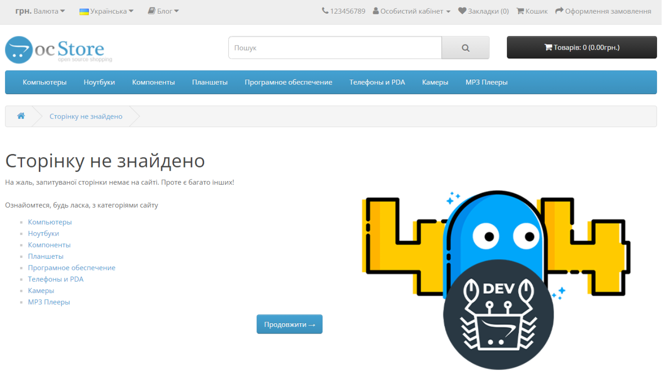Screen dimensions: 662x384
Task: Click the phone number 123456789
Action: (x=343, y=11)
